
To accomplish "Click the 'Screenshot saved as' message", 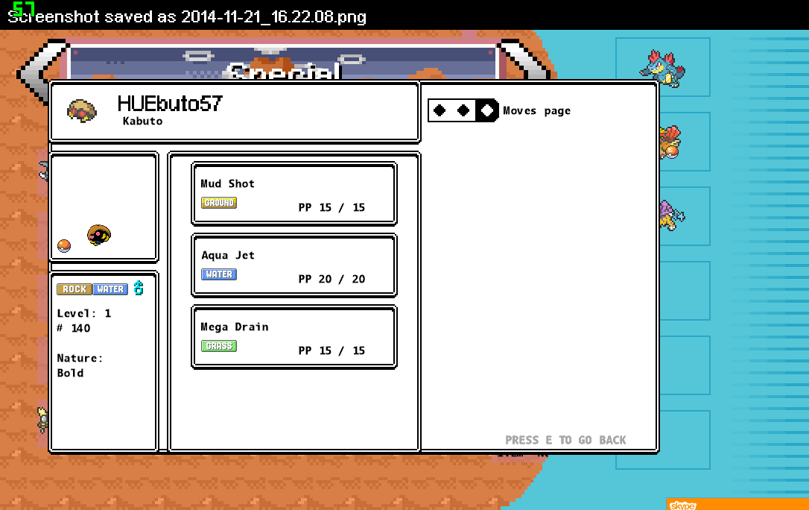I will point(187,16).
